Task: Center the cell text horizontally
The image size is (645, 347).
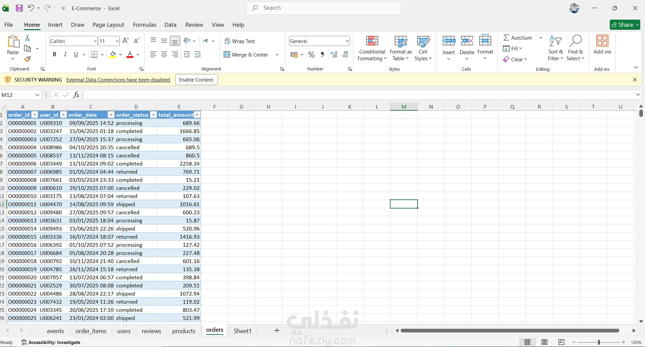Action: [x=164, y=55]
